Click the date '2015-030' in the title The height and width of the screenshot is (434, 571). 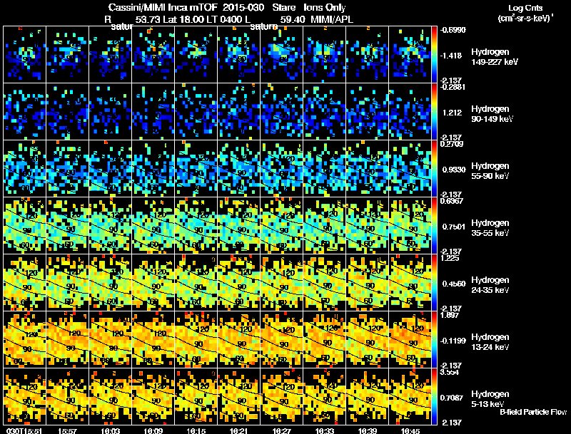click(x=243, y=8)
